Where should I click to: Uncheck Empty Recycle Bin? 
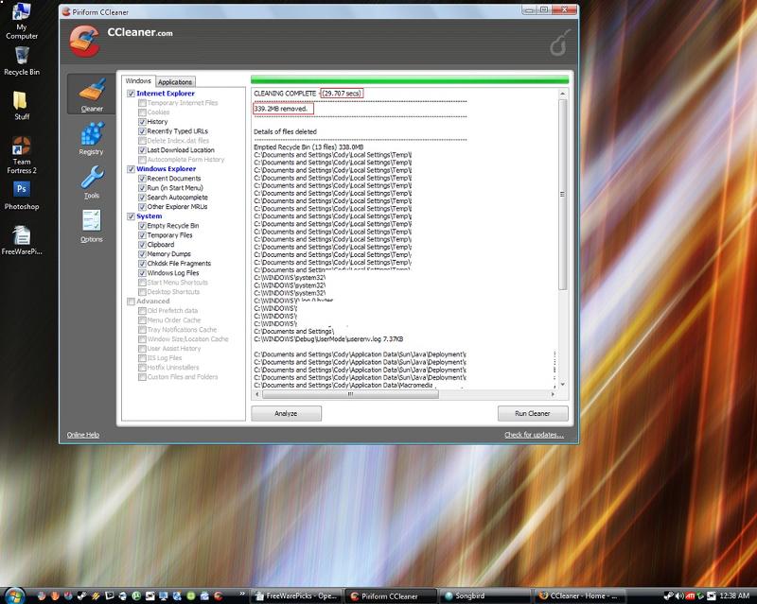click(142, 226)
